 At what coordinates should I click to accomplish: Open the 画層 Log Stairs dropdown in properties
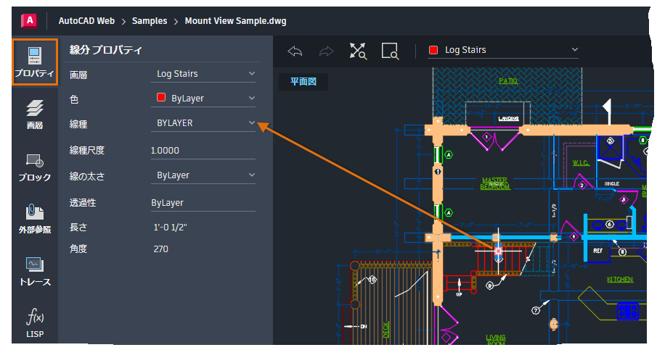pyautogui.click(x=203, y=74)
